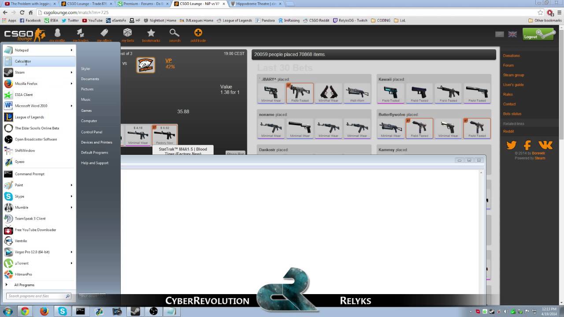
Task: Open Pictures from Start menu
Action: tap(87, 89)
